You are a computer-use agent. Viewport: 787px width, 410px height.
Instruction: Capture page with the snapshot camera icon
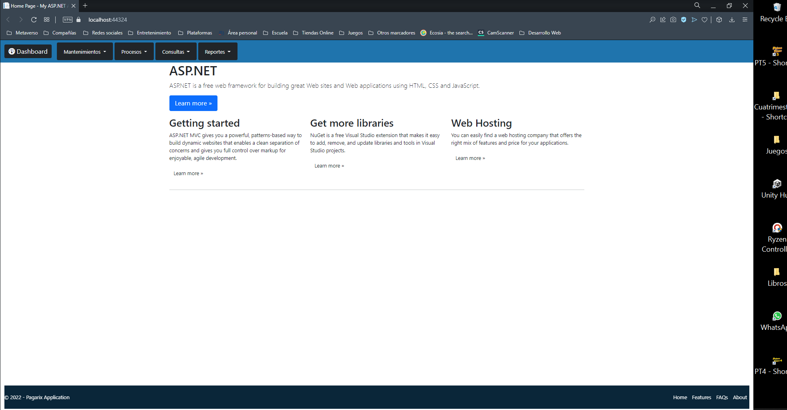pos(673,19)
